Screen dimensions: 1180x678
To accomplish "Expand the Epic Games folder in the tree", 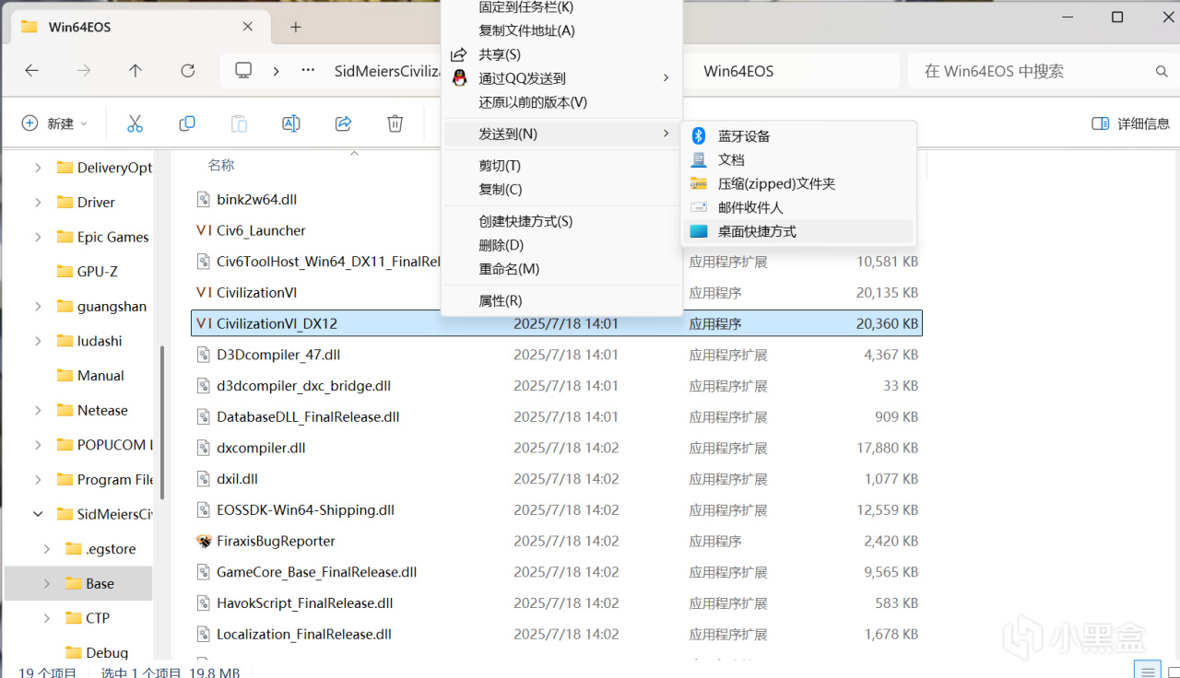I will 38,237.
